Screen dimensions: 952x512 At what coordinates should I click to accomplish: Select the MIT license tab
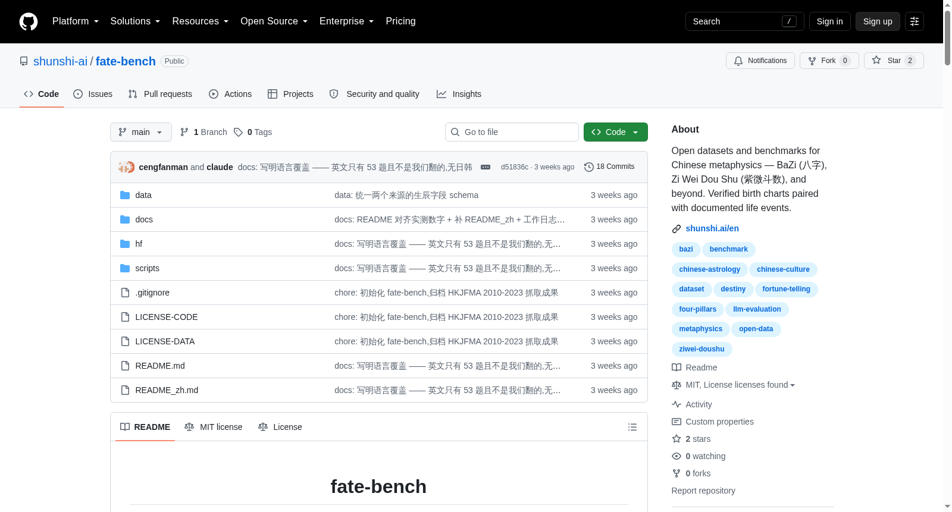pos(214,427)
